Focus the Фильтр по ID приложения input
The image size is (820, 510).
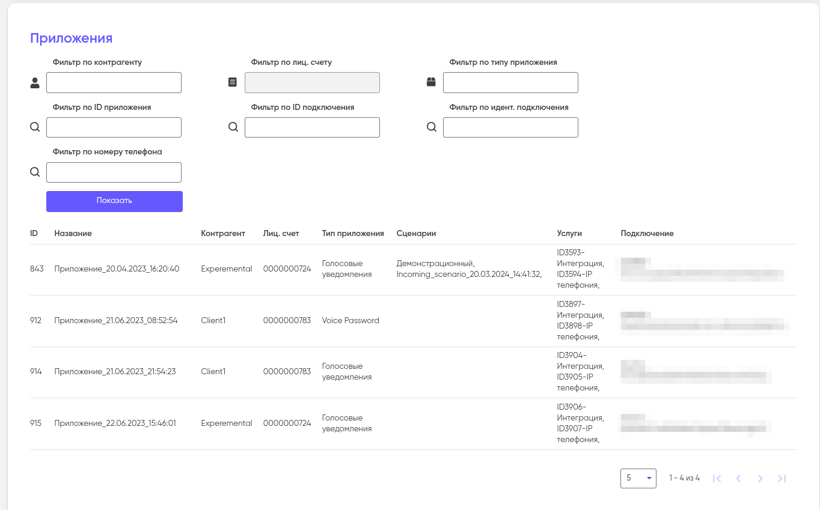[x=114, y=127]
